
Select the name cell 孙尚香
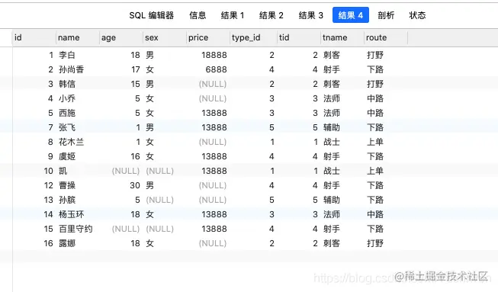point(72,69)
